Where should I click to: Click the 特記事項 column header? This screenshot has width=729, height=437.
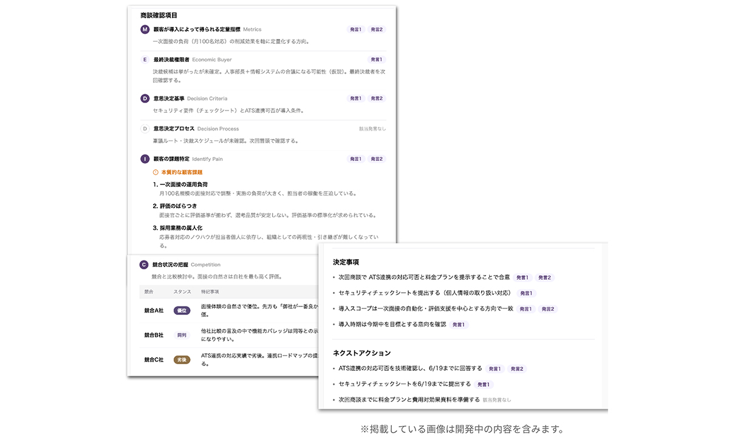coord(210,292)
